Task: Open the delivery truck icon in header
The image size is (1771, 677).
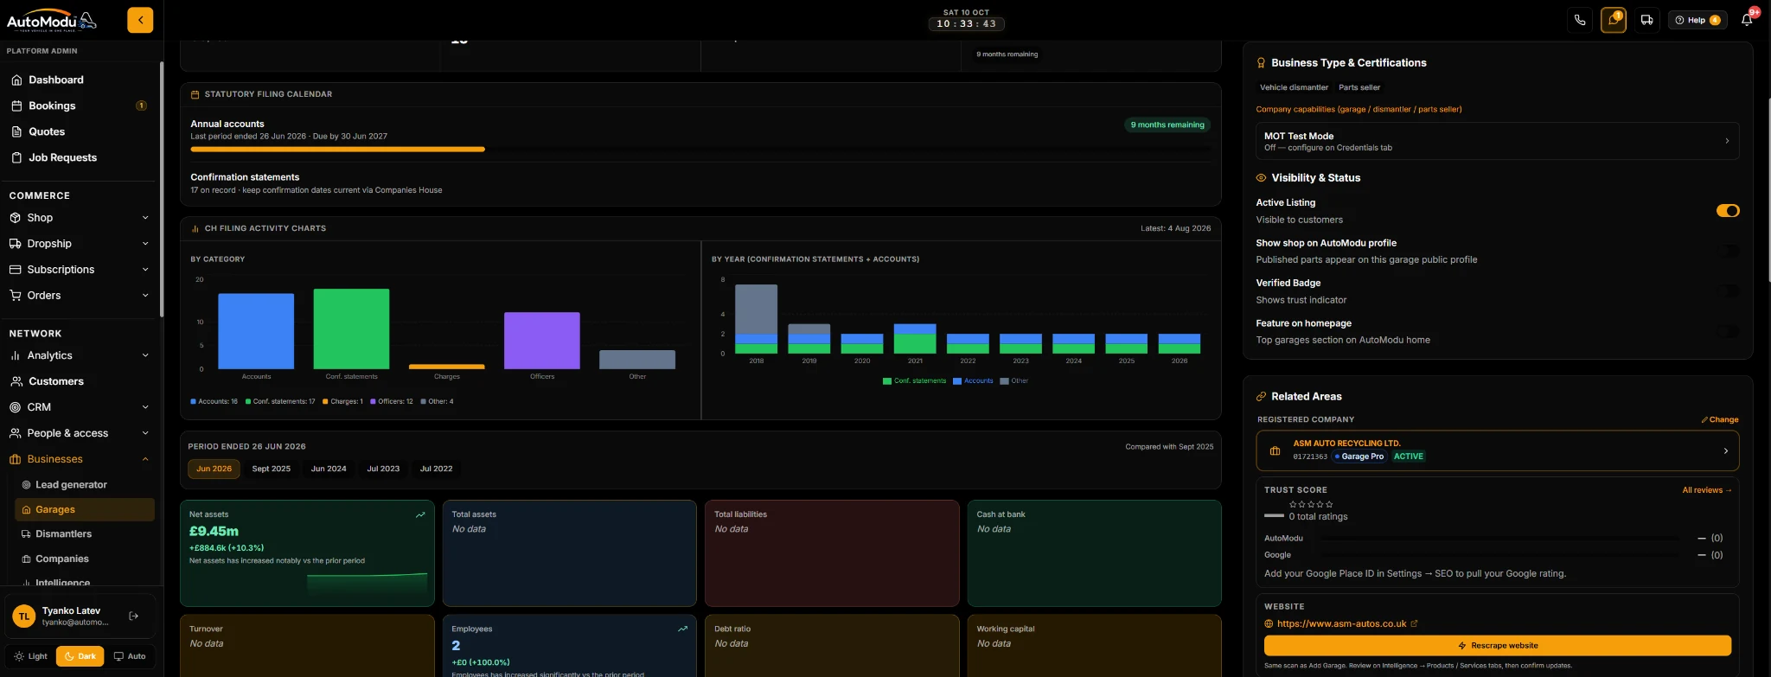Action: click(x=1647, y=20)
